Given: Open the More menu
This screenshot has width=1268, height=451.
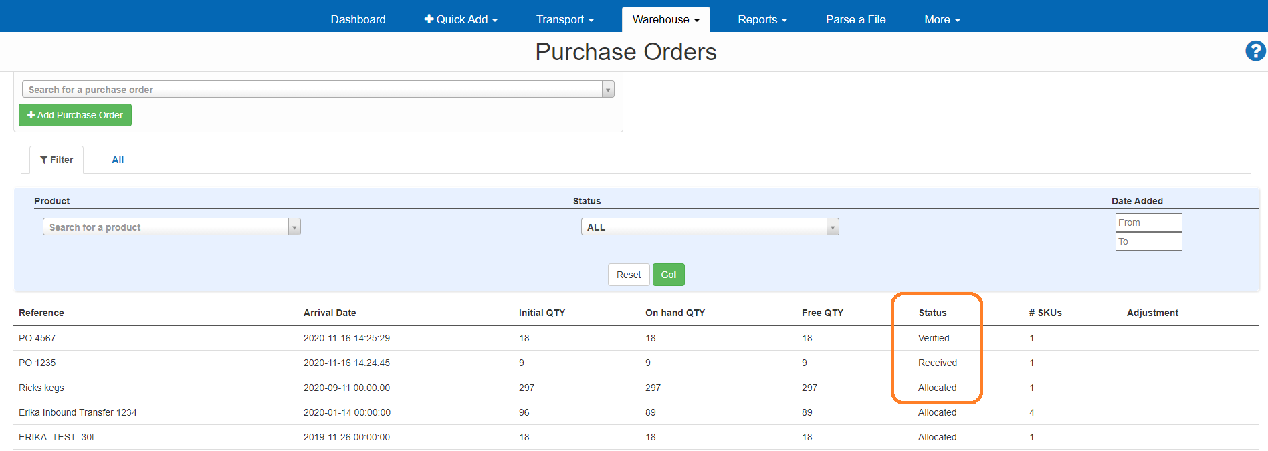Looking at the screenshot, I should (x=942, y=20).
